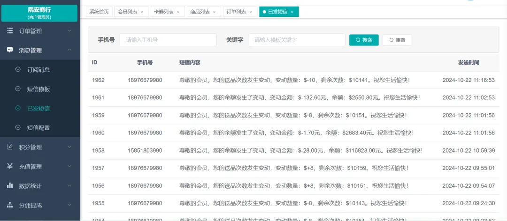
Task: Click the 分佣提成 hierarchy icon
Action: pyautogui.click(x=10, y=205)
